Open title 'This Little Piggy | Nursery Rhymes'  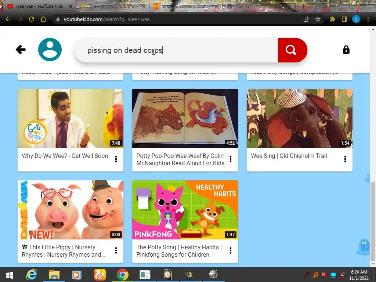pos(64,251)
